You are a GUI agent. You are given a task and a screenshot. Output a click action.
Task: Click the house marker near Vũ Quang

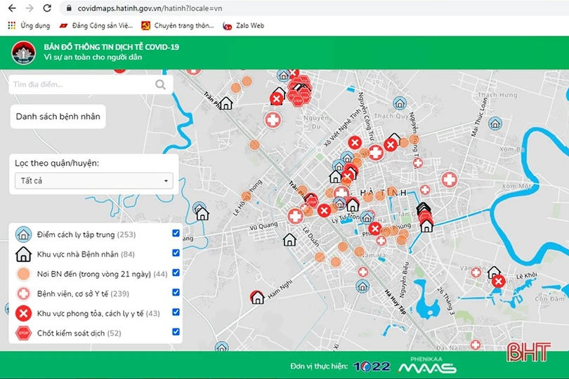pos(289,240)
